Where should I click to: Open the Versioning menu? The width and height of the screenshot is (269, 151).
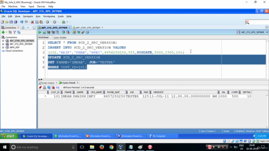coord(49,16)
